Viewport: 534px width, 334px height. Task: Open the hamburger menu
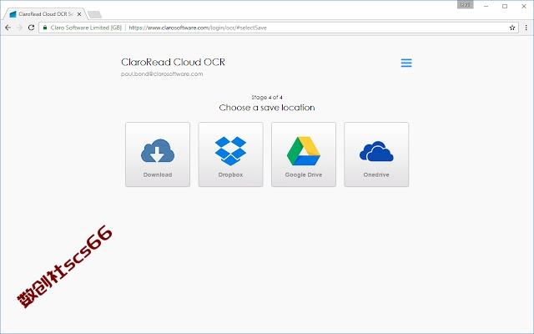point(406,63)
